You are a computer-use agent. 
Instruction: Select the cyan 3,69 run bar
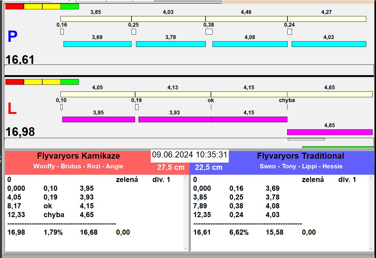[x=97, y=44]
